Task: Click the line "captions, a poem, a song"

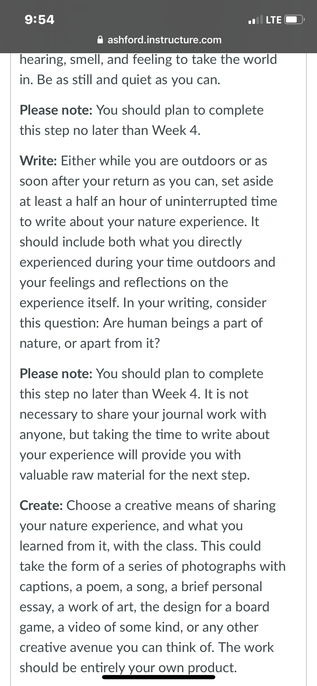Action: (x=141, y=587)
